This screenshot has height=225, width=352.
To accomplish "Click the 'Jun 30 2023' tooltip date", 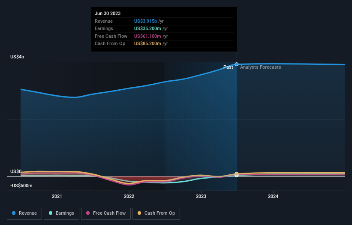I will (108, 13).
